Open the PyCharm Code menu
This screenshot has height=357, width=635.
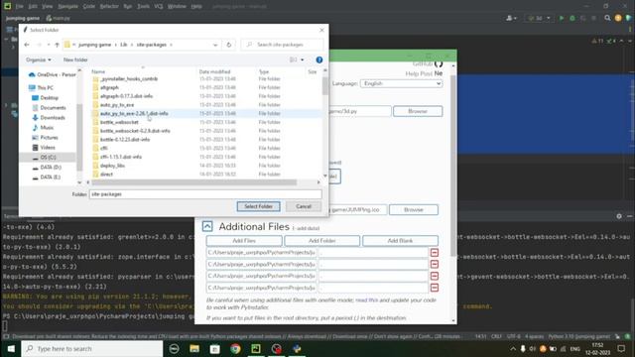click(x=89, y=7)
